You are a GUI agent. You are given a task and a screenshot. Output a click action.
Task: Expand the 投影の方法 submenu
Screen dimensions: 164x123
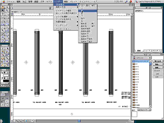pyautogui.click(x=66, y=7)
